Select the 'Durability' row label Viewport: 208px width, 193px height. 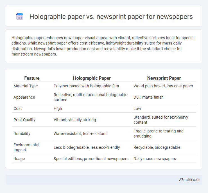[x=22, y=134]
